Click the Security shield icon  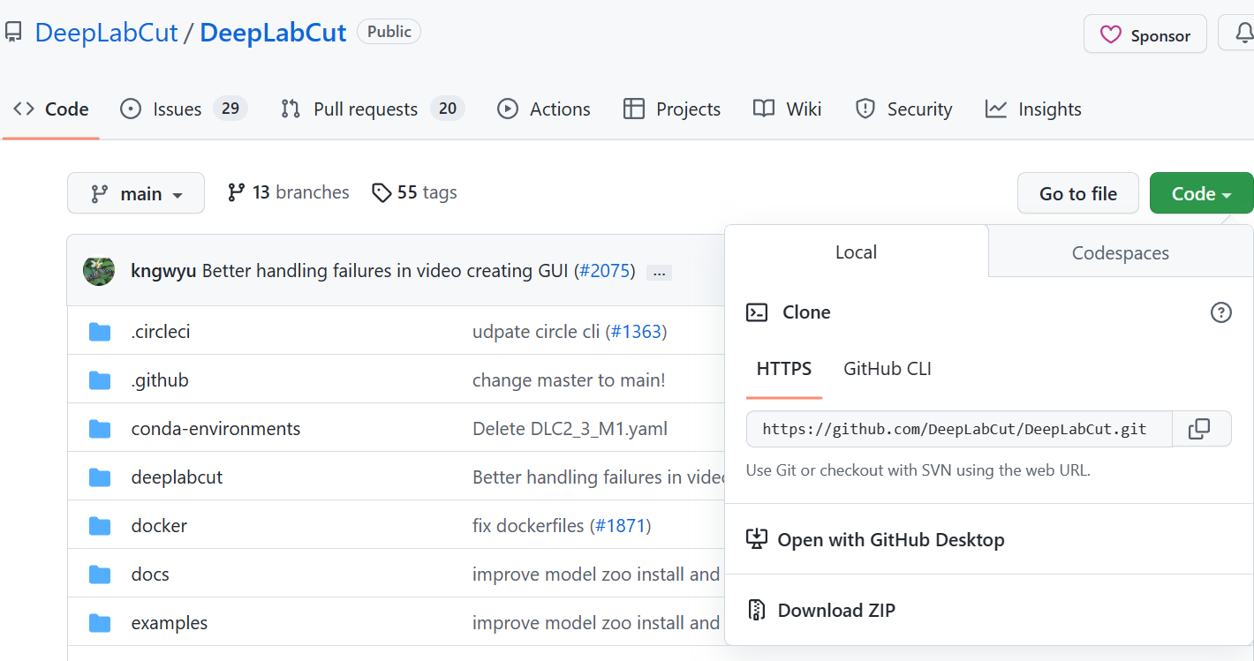pos(864,109)
